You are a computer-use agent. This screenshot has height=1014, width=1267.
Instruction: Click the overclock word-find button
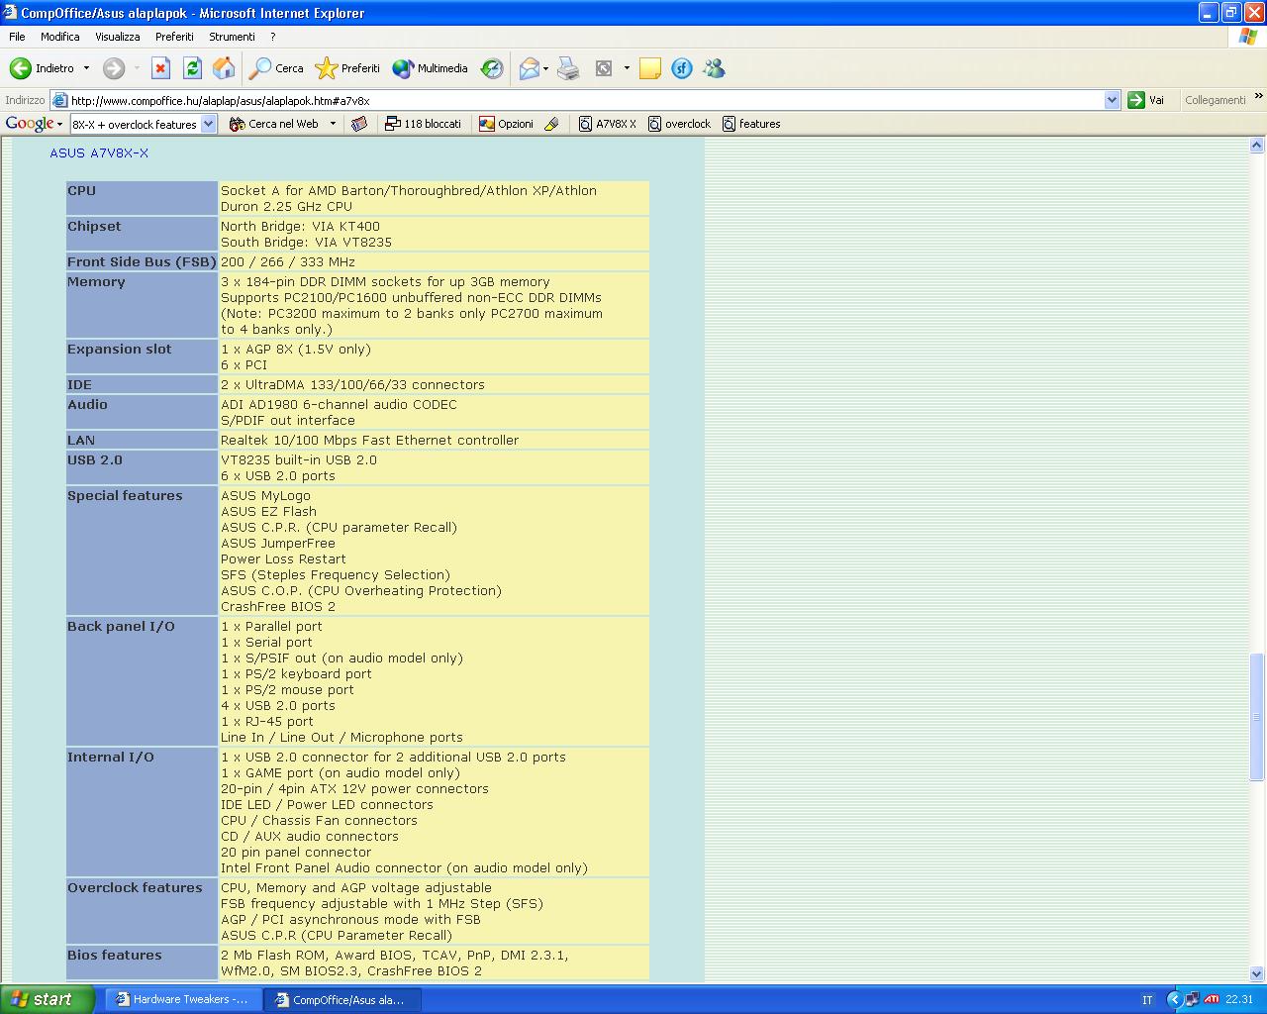tap(679, 124)
